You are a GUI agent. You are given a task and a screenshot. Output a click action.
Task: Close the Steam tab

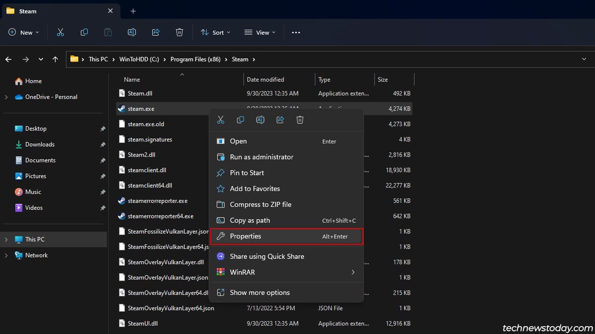[x=110, y=11]
